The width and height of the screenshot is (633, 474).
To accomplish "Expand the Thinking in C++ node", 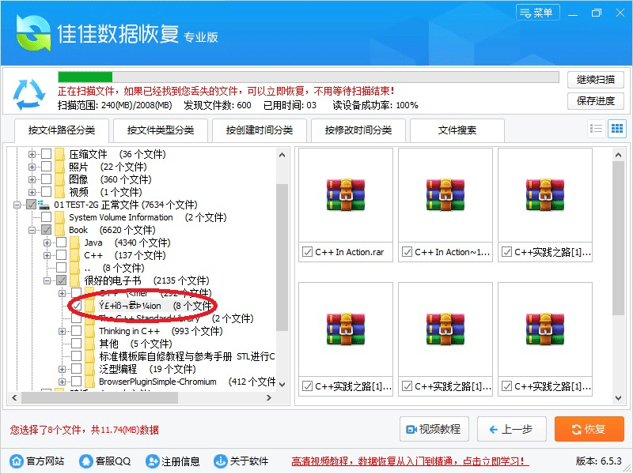I will 62,331.
